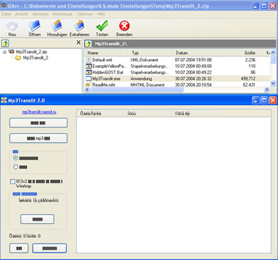Image resolution: width=278 pixels, height=260 pixels.
Task: Open the Aktionen menu
Action: [40, 14]
